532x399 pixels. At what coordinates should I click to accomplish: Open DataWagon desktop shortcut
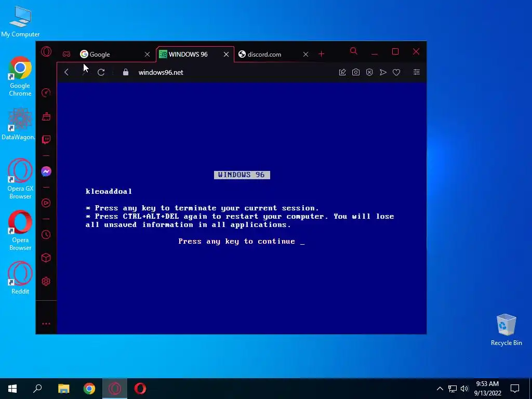point(18,124)
